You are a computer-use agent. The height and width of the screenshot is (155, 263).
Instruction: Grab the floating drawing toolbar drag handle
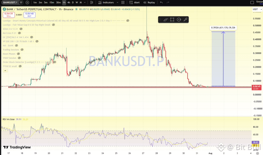160,20
